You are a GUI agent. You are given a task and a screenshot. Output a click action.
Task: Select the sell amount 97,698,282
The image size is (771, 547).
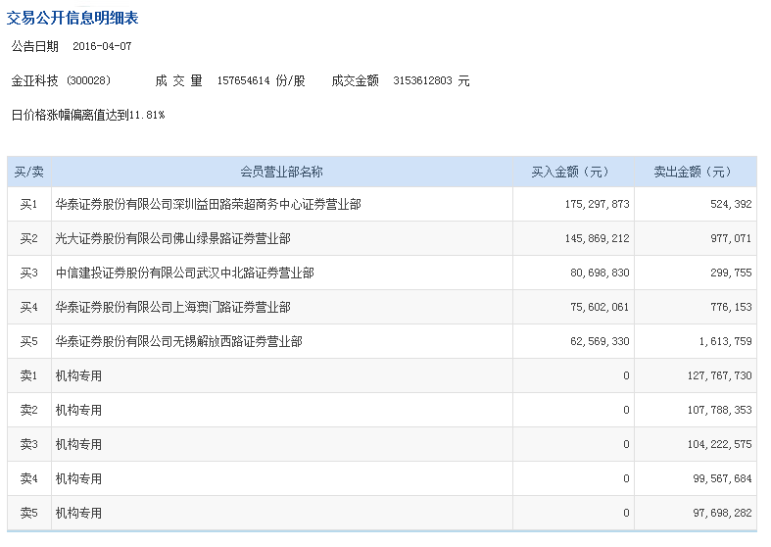click(722, 513)
